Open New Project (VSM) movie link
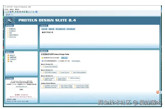 pos(66,87)
